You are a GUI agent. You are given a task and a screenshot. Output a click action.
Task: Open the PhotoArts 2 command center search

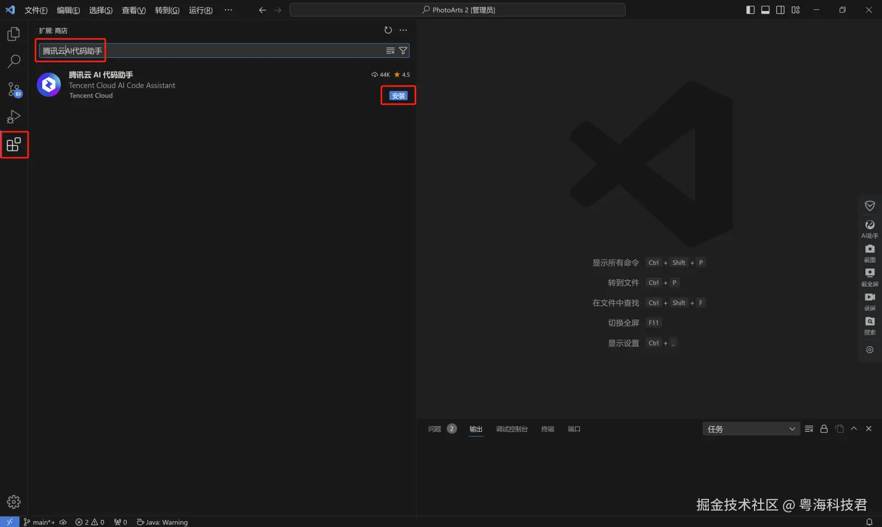coord(458,10)
